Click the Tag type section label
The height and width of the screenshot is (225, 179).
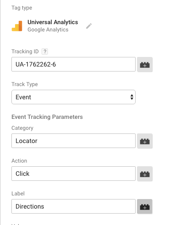pyautogui.click(x=22, y=8)
